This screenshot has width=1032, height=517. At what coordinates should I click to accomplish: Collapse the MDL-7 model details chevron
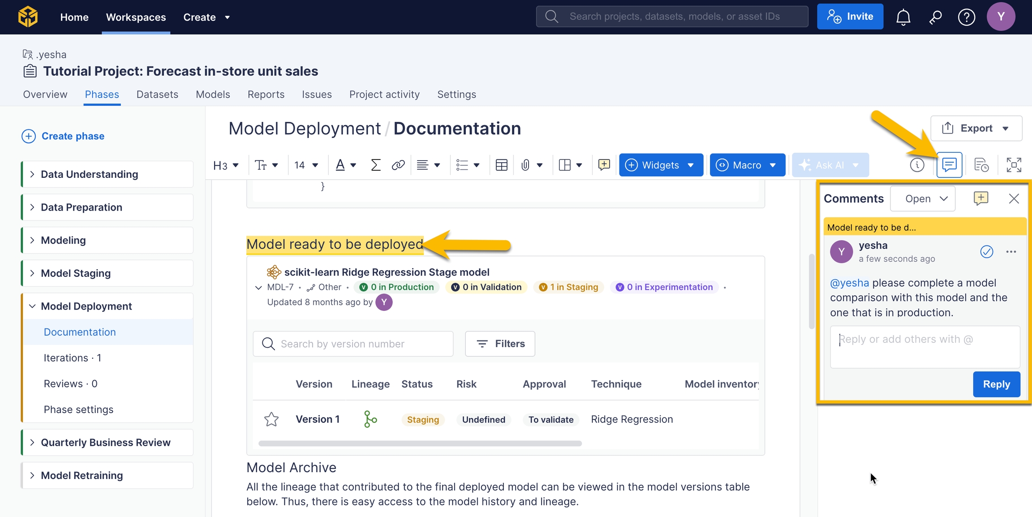coord(258,288)
